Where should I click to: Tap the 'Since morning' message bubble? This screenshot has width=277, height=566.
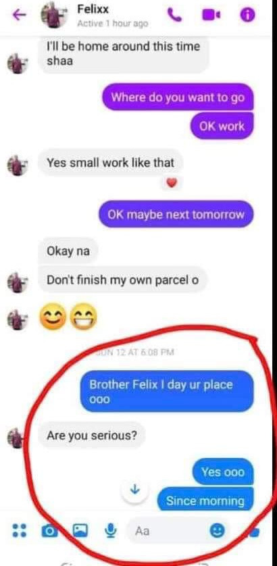tap(205, 500)
